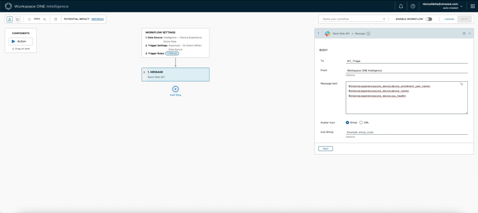Select the URL avatar icon option
Screen dimensions: 478x213
361,122
